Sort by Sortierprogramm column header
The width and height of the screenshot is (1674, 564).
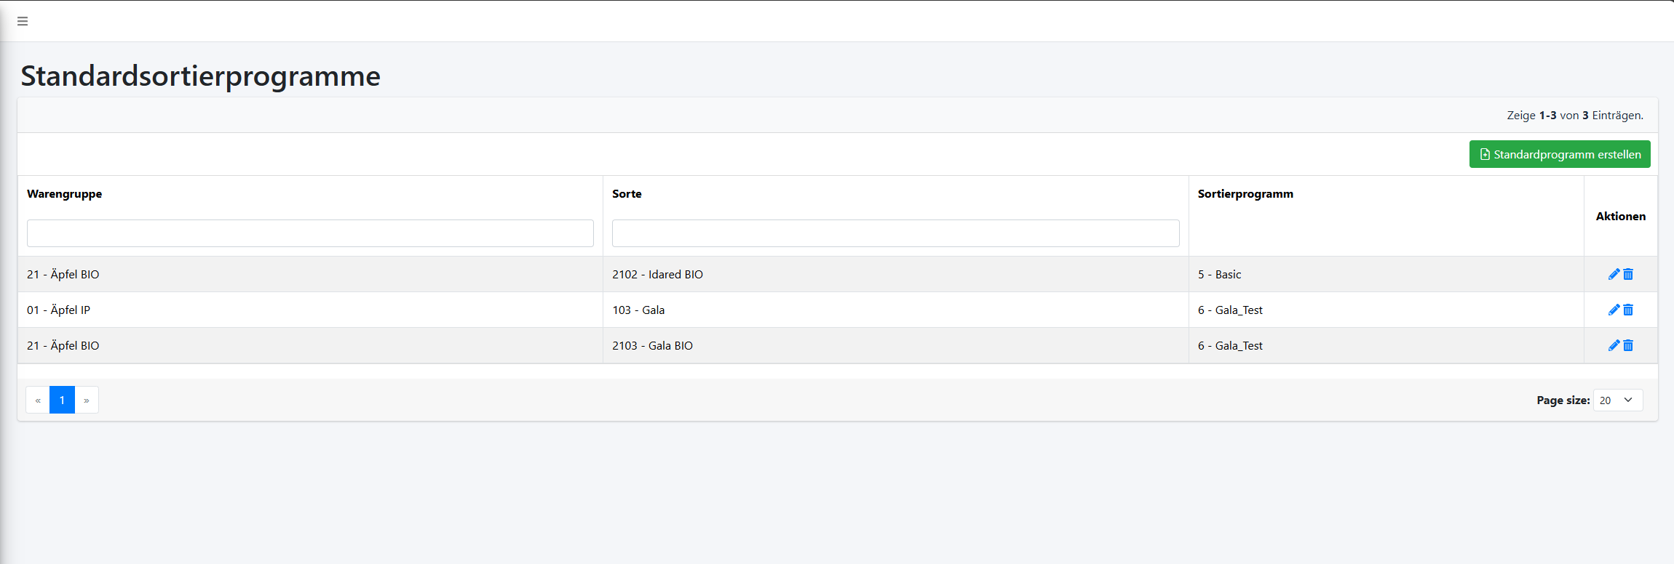(1245, 194)
